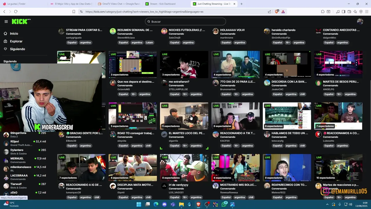The image size is (371, 209).
Task: Click the address bar URL
Action: pos(144,12)
